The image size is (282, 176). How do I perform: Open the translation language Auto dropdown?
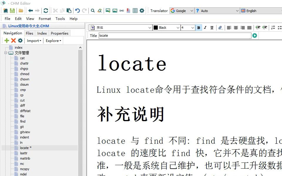click(217, 11)
